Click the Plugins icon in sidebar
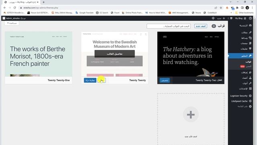The image size is (257, 145). [x=250, y=72]
